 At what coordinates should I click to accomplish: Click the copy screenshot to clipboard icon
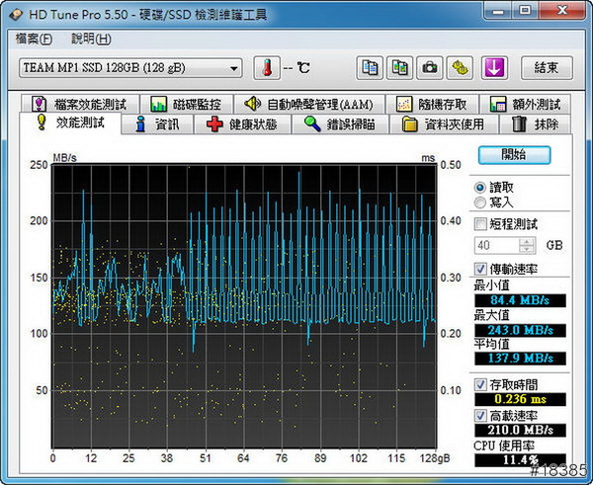point(399,67)
